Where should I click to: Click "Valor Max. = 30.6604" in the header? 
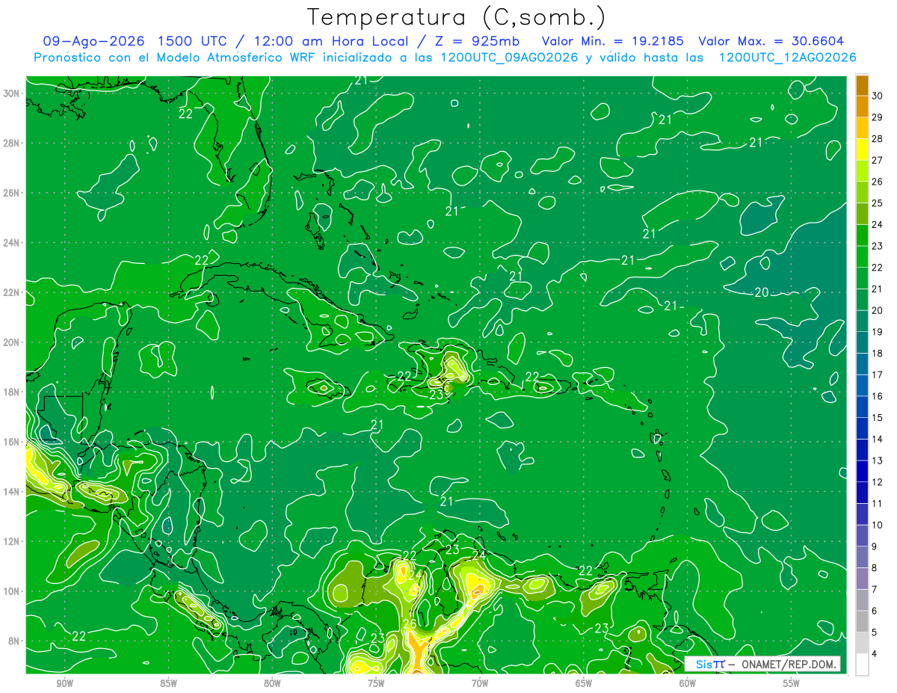coord(771,41)
